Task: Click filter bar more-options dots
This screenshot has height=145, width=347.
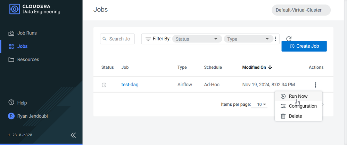Action: click(x=275, y=39)
